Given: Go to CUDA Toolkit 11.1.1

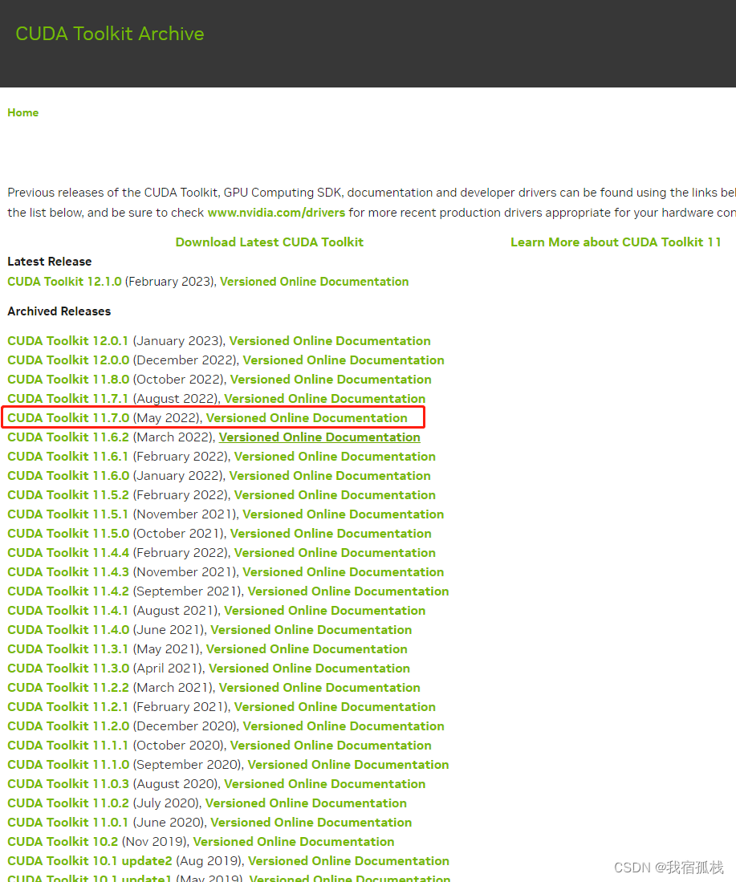Looking at the screenshot, I should (x=68, y=746).
